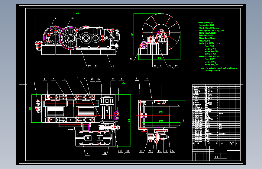Click the B8 callout label

tap(121, 151)
